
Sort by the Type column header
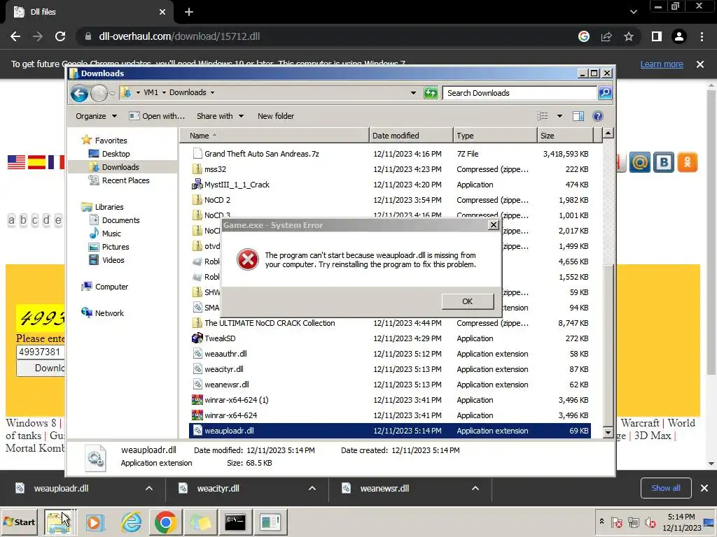click(x=495, y=136)
